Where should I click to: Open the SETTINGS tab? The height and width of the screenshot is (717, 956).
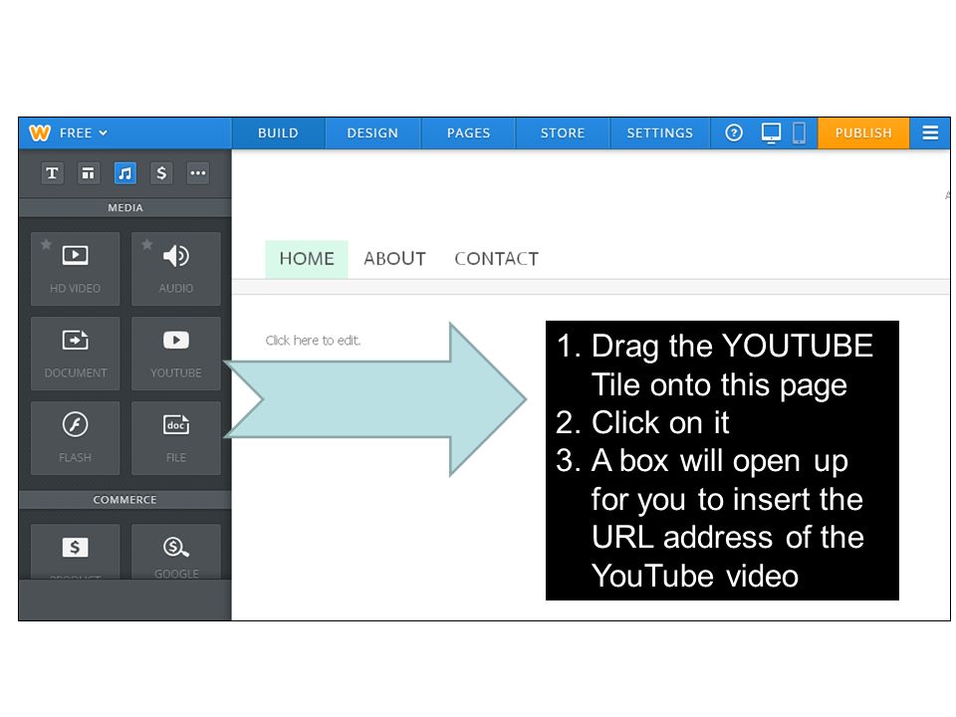tap(659, 132)
